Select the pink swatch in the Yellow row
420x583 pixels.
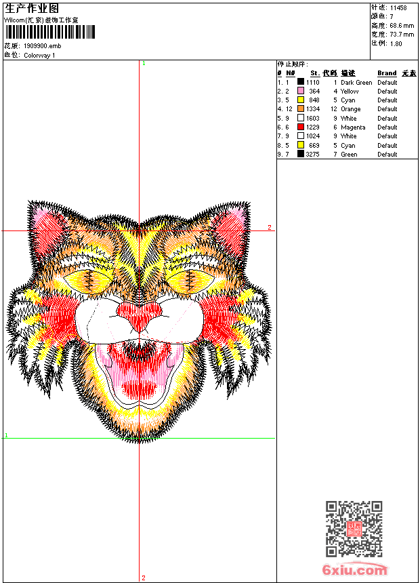301,91
